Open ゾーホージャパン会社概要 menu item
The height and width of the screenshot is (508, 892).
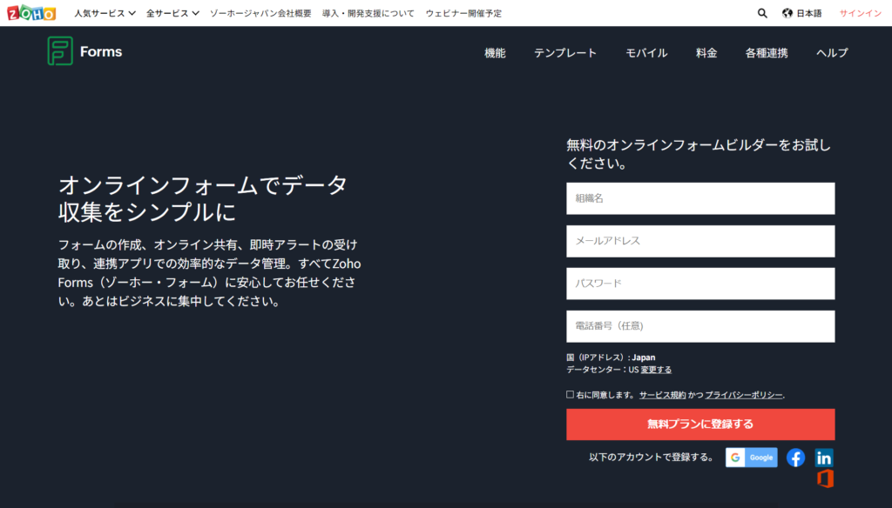click(260, 13)
